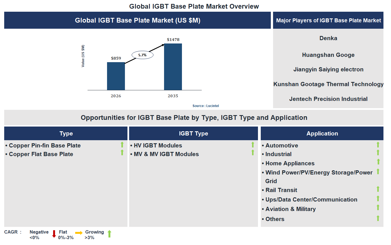Click the 2035 bar showing $1478

click(x=173, y=67)
